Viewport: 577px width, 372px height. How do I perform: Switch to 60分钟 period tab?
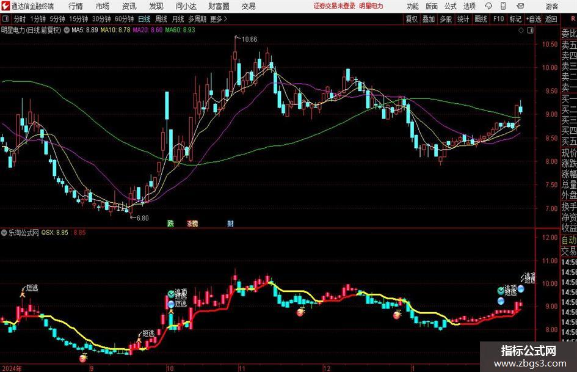point(125,19)
